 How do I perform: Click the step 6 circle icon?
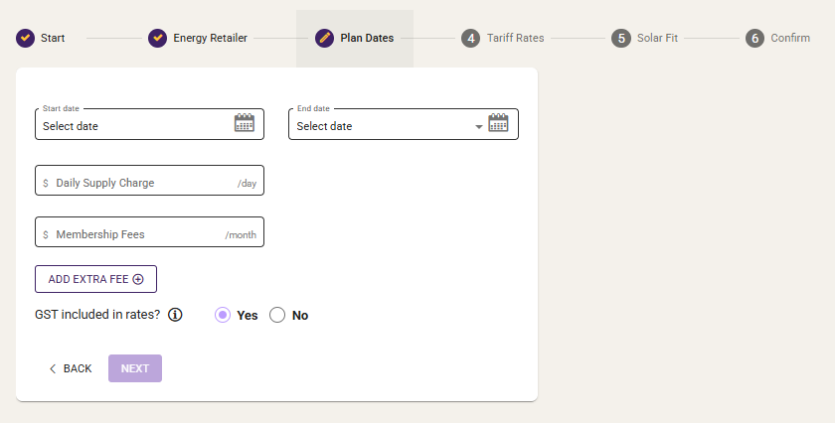click(754, 39)
